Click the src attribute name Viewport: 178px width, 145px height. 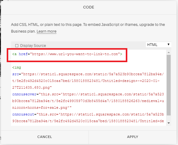point(16,74)
